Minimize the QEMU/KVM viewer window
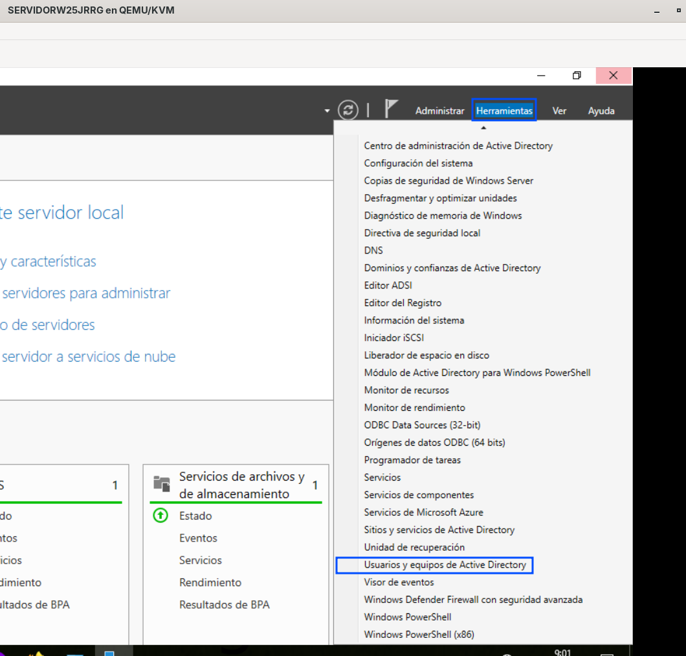Viewport: 686px width, 656px height. (657, 12)
